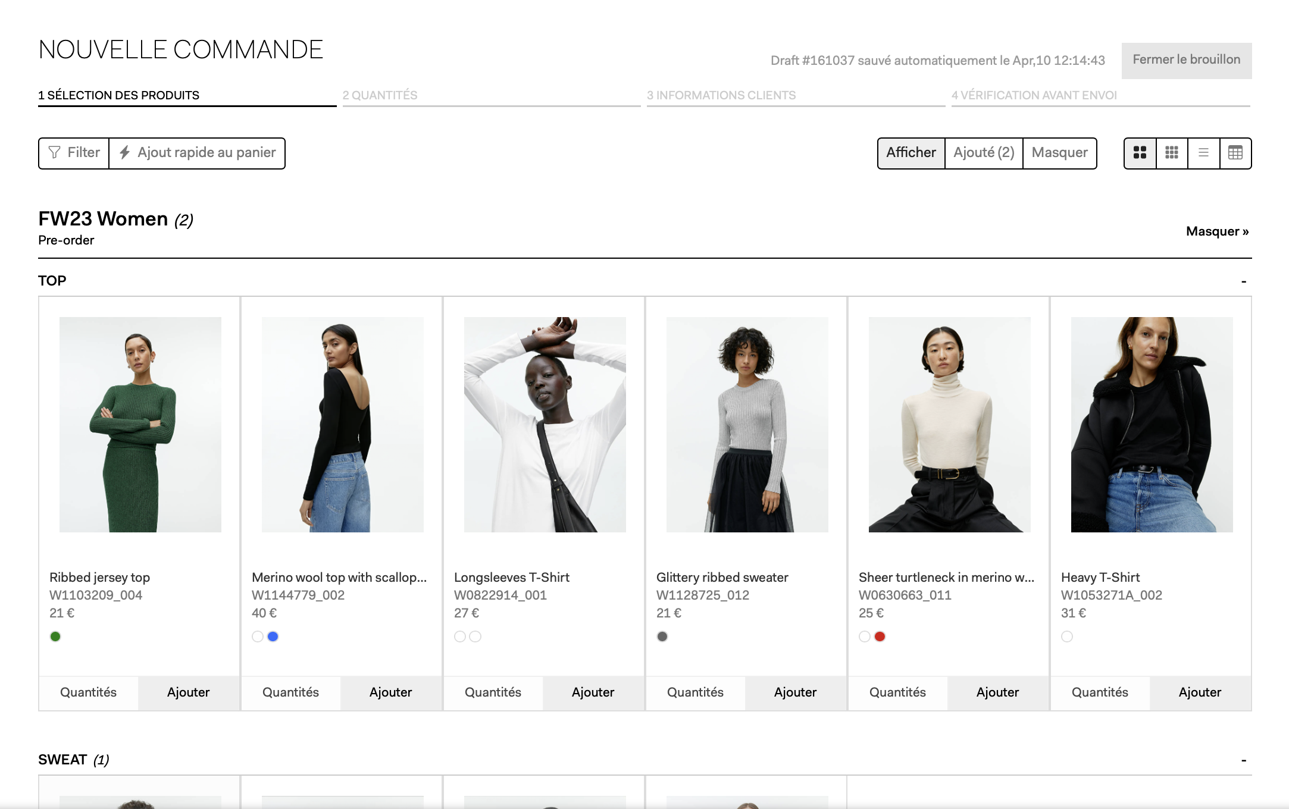Select red swatch of Sheer turtleneck
The height and width of the screenshot is (809, 1289).
(x=880, y=636)
